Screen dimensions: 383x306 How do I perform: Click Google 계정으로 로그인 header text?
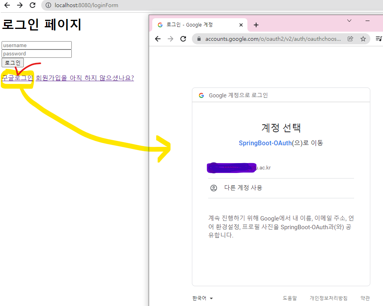(x=238, y=95)
